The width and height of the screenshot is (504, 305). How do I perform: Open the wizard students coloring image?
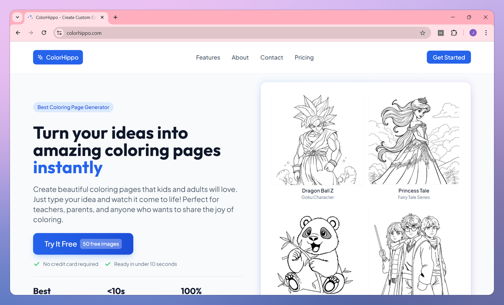click(414, 253)
